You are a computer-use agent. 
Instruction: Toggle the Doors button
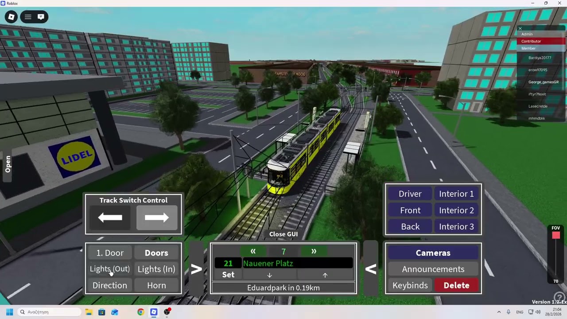(156, 253)
